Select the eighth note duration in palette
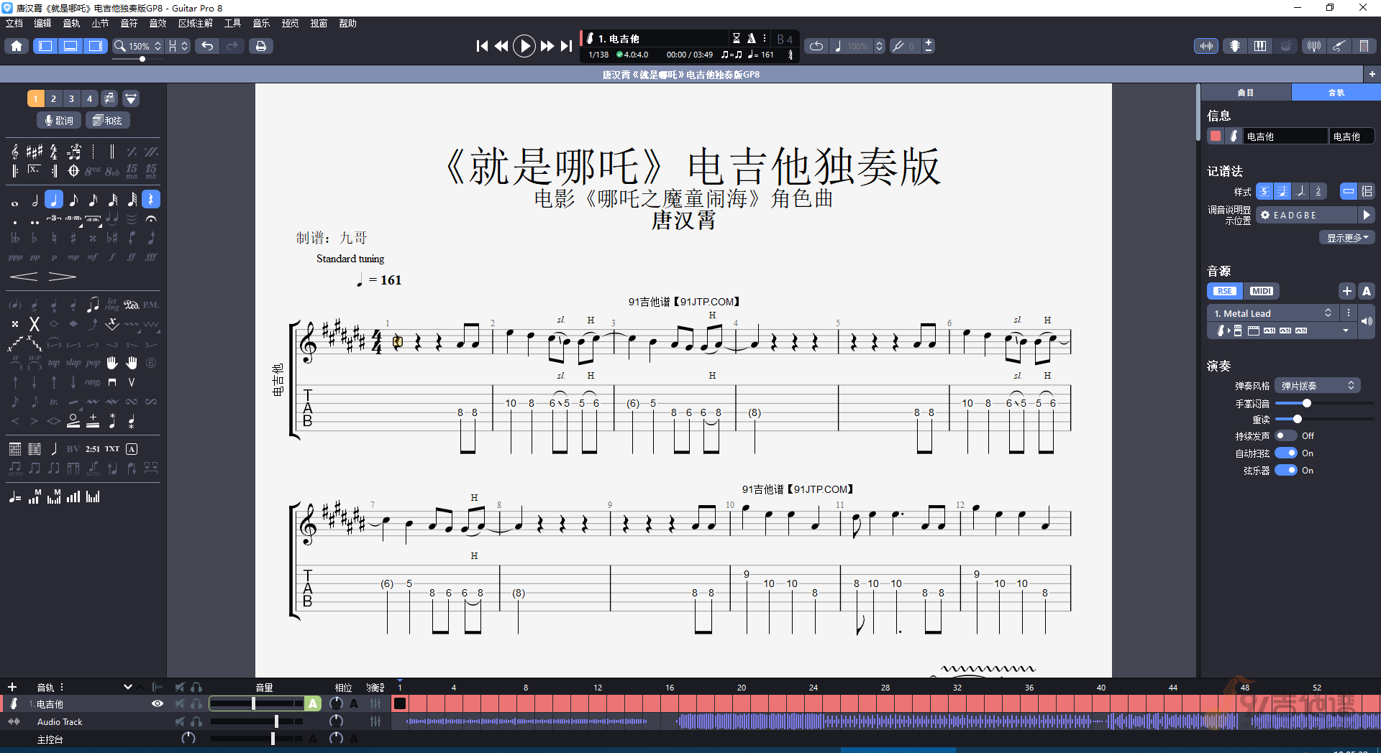 73,200
